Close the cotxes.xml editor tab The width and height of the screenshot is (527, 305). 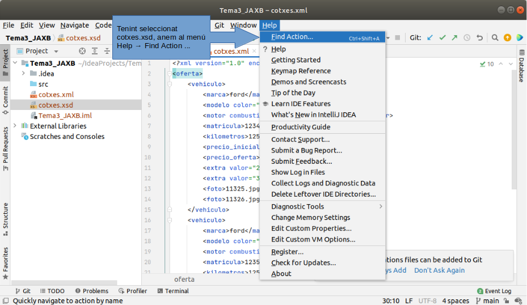coord(254,51)
